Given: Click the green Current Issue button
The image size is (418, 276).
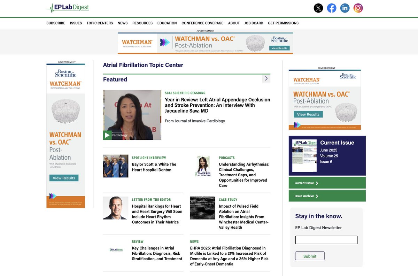Looking at the screenshot, I should pyautogui.click(x=327, y=183).
